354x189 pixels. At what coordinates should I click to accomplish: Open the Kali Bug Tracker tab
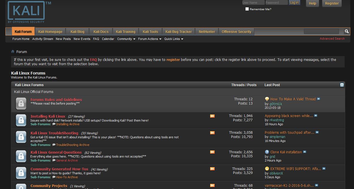coord(178,31)
